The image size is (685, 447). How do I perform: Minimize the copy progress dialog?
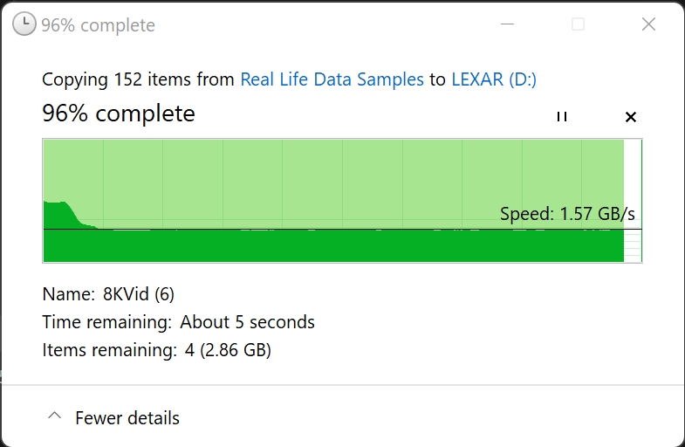coord(507,24)
